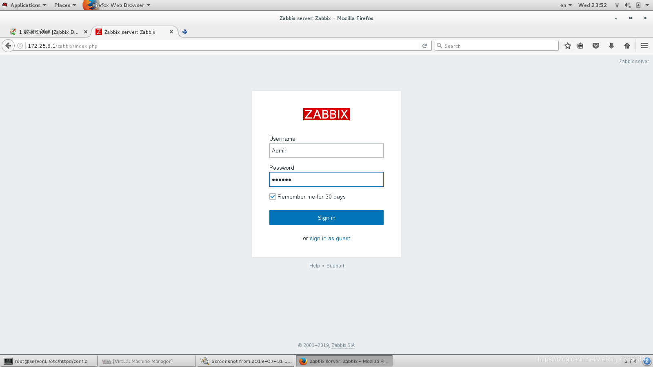Click the workspace switcher 1 / 4
Viewport: 653px width, 367px height.
point(631,361)
